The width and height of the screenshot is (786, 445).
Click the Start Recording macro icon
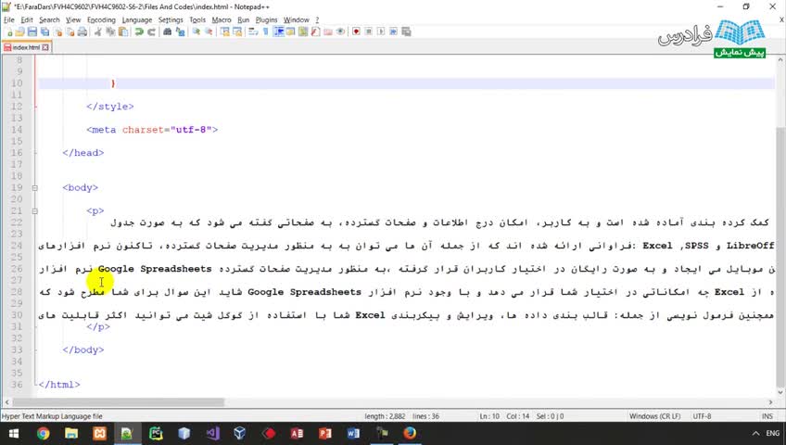pos(355,32)
